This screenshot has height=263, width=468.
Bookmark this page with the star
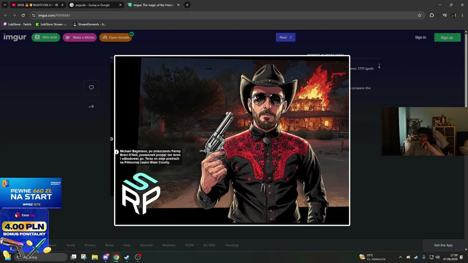pos(419,15)
